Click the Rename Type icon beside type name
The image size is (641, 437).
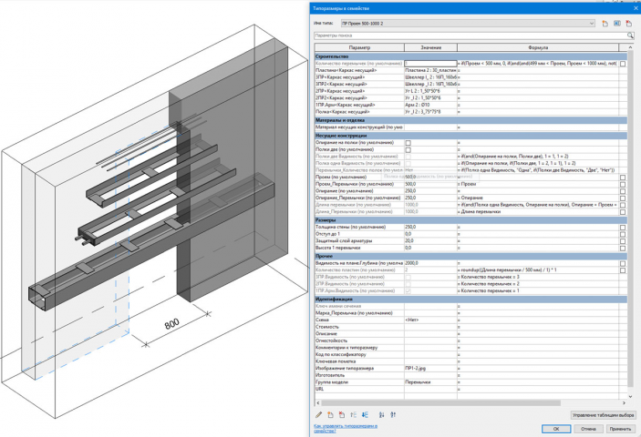617,24
